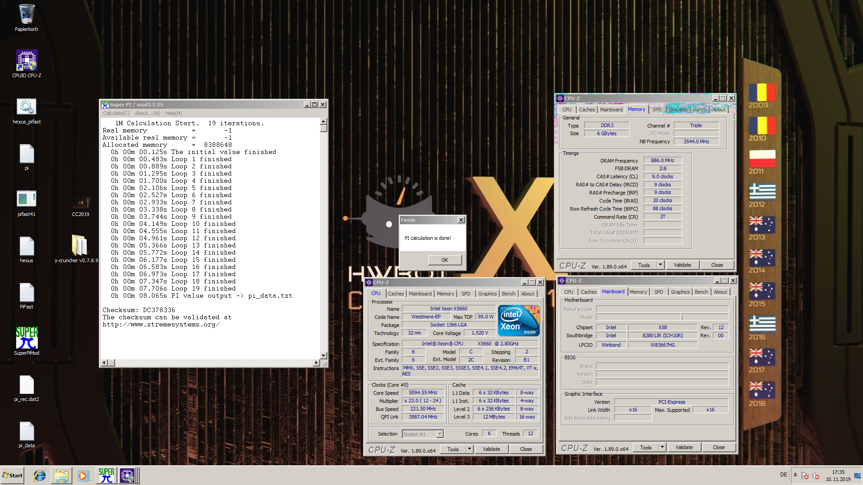Click Close button in Mainboard window

tap(719, 447)
